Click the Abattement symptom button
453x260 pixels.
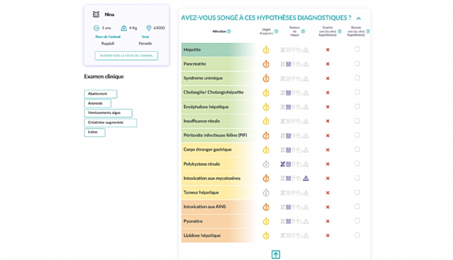100,94
